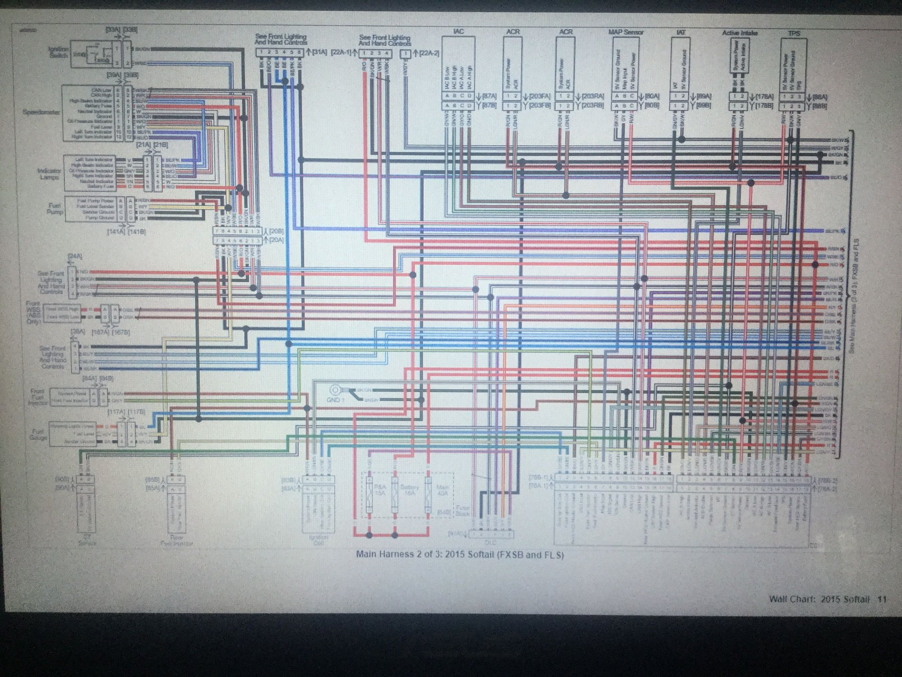Click connector label [117A]

pyautogui.click(x=116, y=413)
